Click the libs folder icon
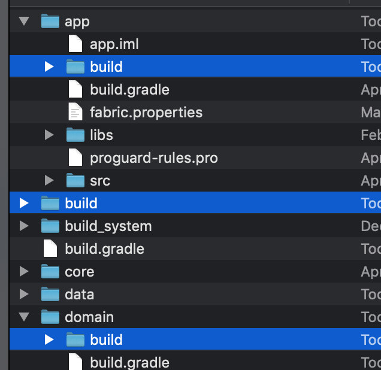Screen dimensions: 381x370 [75, 135]
